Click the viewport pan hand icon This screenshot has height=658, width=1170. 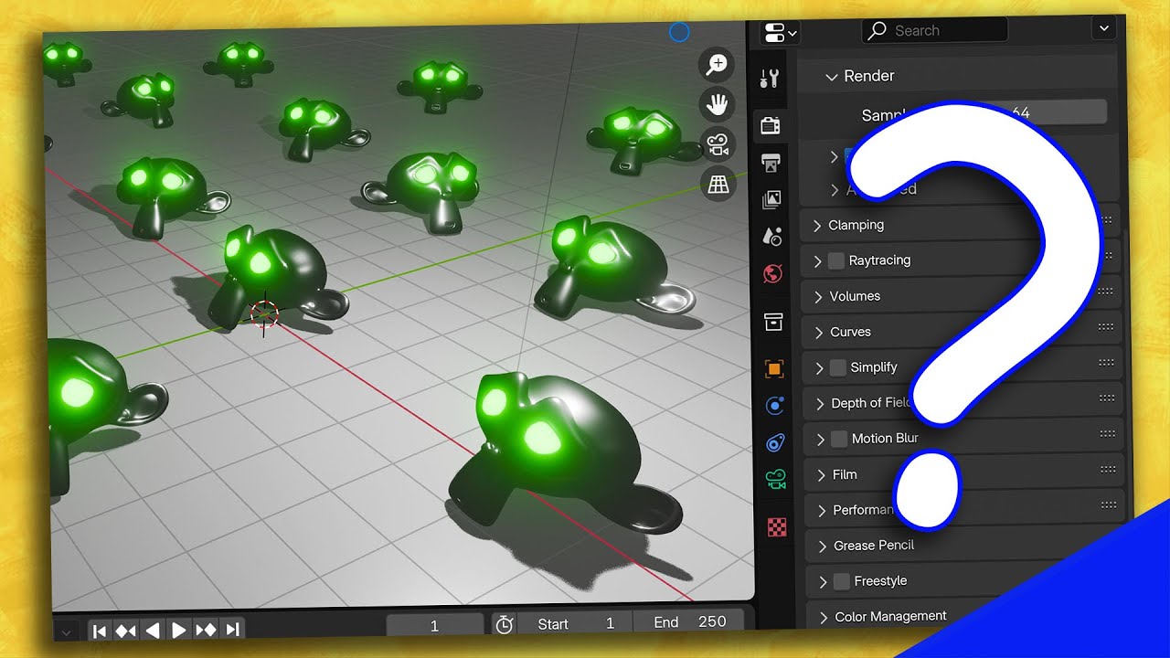(718, 104)
